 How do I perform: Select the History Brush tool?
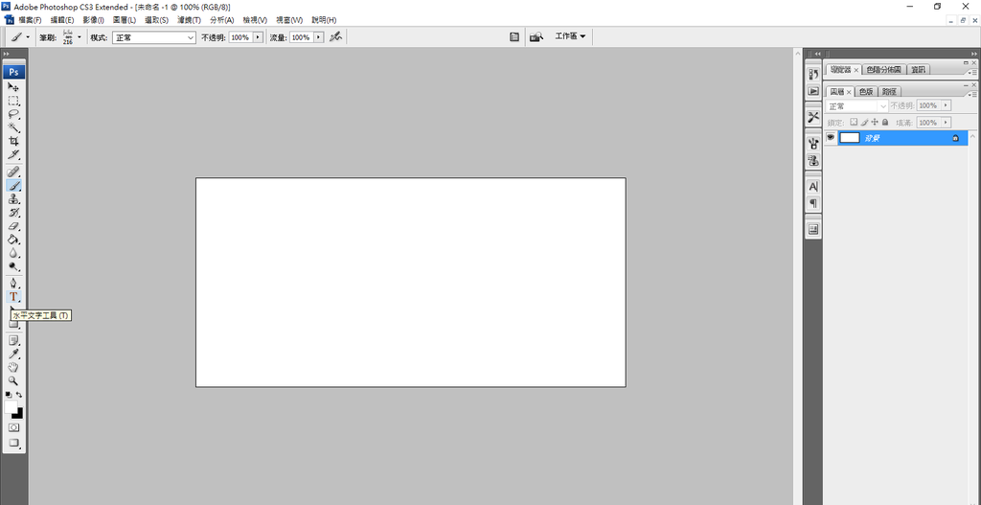point(13,213)
